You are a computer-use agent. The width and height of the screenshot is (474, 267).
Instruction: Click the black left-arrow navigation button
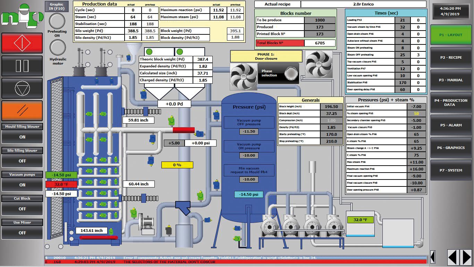pos(453,257)
